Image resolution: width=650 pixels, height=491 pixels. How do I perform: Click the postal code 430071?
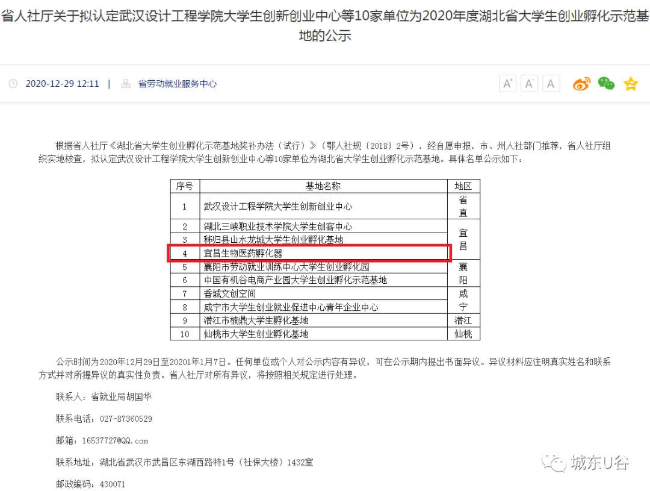[x=113, y=484]
